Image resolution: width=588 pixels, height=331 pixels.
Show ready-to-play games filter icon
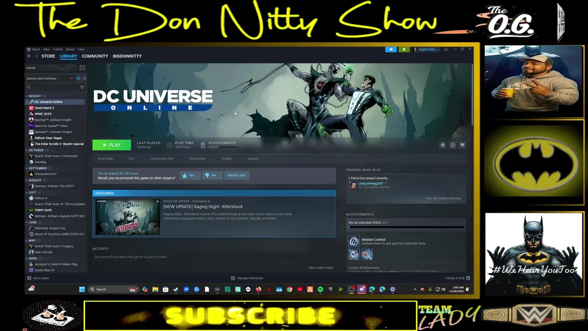[x=84, y=78]
